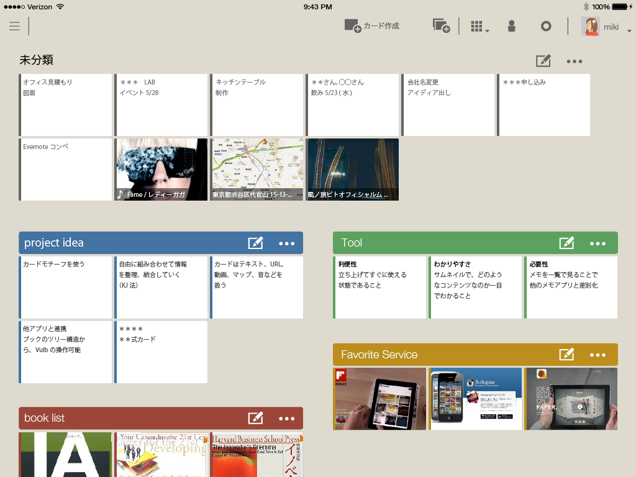This screenshot has height=477, width=636.
Task: Edit the 未分類 group
Action: (543, 61)
